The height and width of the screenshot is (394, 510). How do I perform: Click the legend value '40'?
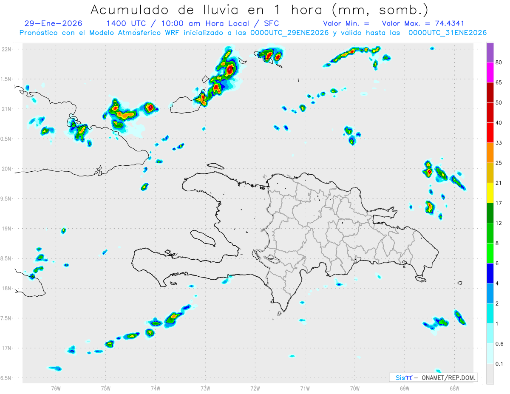[499, 123]
